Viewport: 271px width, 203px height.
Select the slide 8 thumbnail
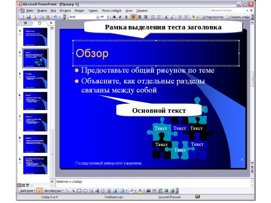[x=35, y=144]
